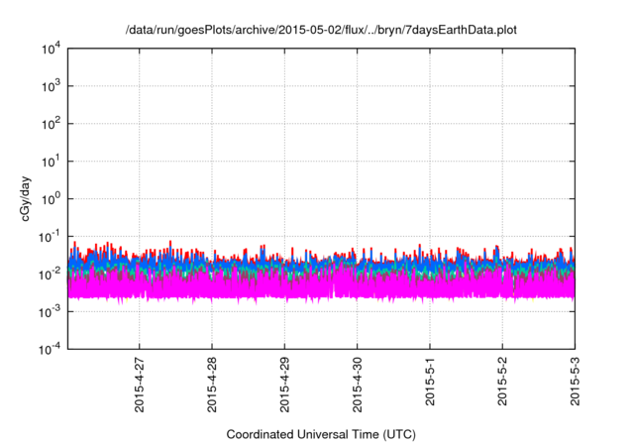Viewport: 634px width, 444px height.
Task: Click the 10^0 y-axis tick label
Action: point(51,199)
